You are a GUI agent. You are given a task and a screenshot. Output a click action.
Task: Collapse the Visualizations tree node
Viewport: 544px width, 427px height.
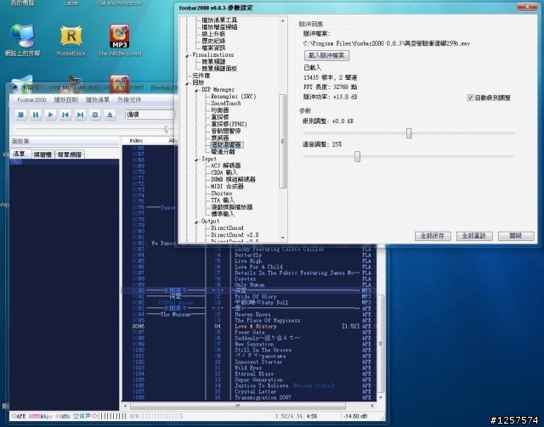[187, 55]
